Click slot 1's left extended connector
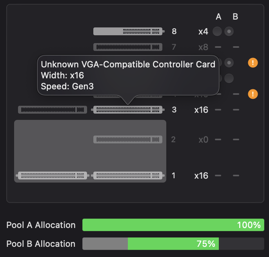Screen dimensions: 269x257 [53, 176]
